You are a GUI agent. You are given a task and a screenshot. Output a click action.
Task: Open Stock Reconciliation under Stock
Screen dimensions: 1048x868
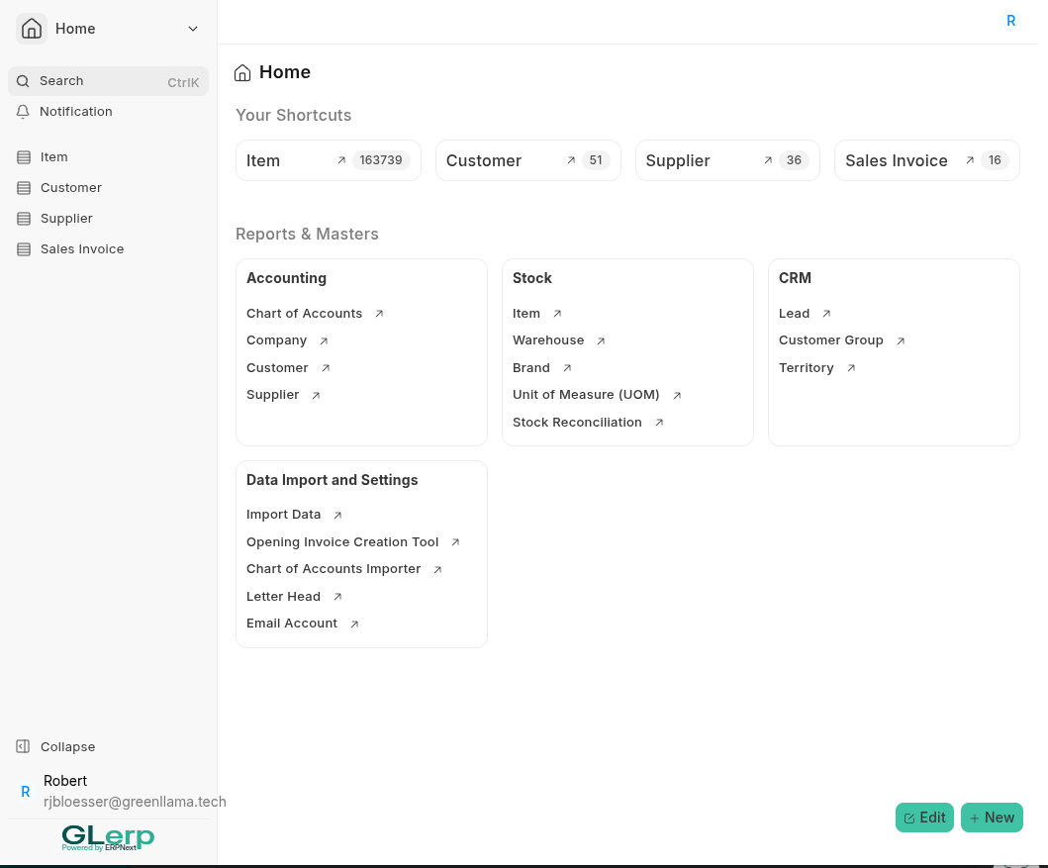coord(577,422)
